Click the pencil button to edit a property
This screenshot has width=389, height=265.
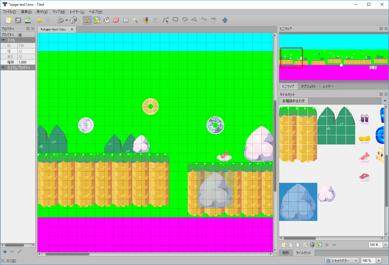pyautogui.click(x=19, y=251)
